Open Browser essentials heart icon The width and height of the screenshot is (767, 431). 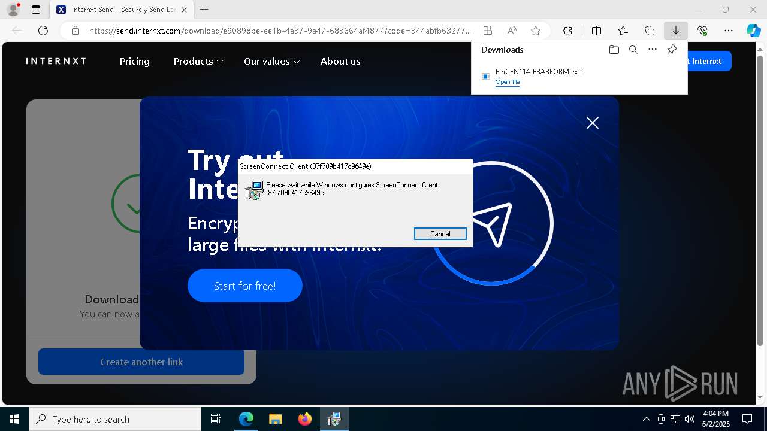coord(702,31)
